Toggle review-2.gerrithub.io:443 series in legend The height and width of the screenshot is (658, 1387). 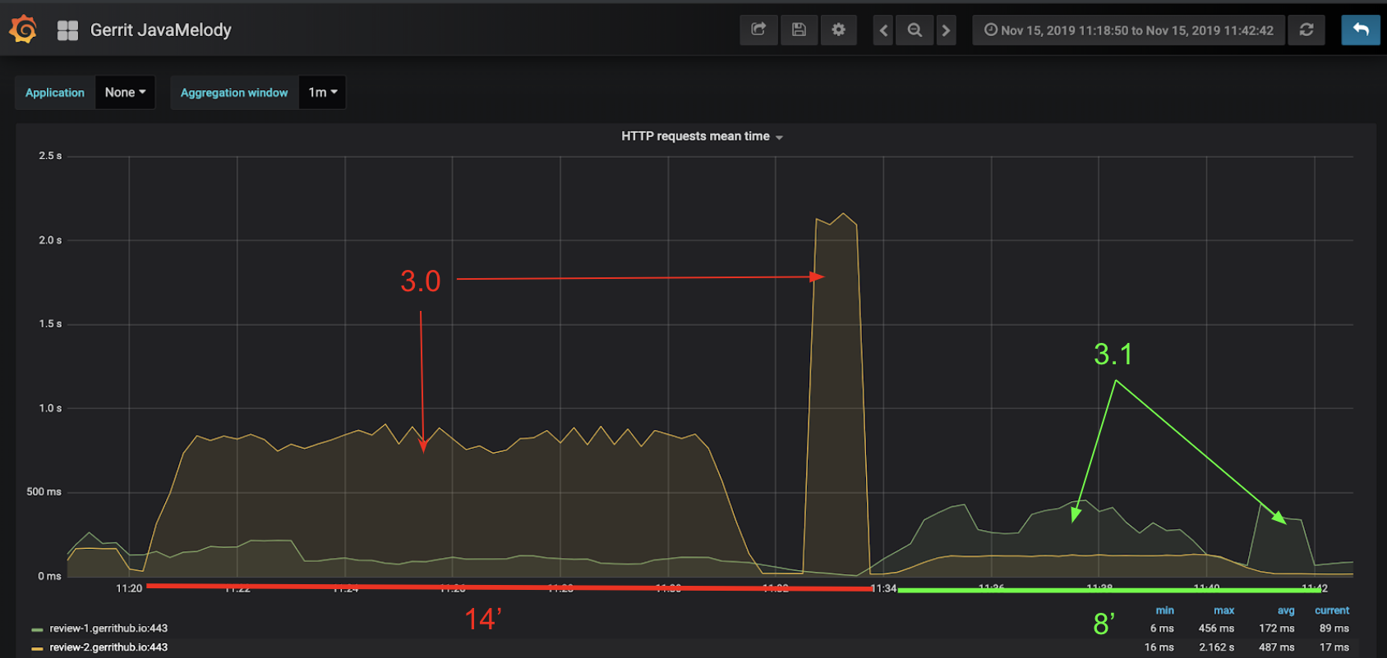(108, 647)
